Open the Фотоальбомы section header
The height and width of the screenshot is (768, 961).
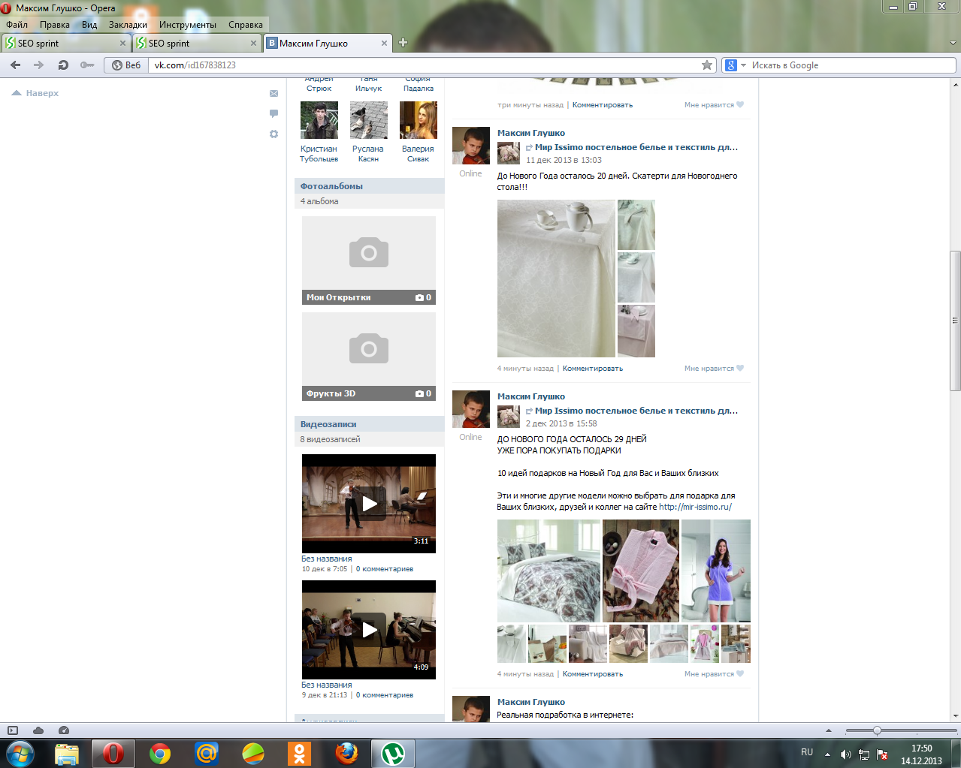click(331, 186)
